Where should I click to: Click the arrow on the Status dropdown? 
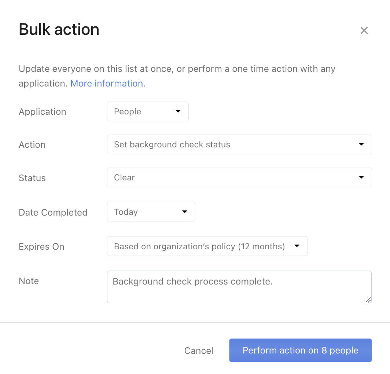click(x=361, y=177)
